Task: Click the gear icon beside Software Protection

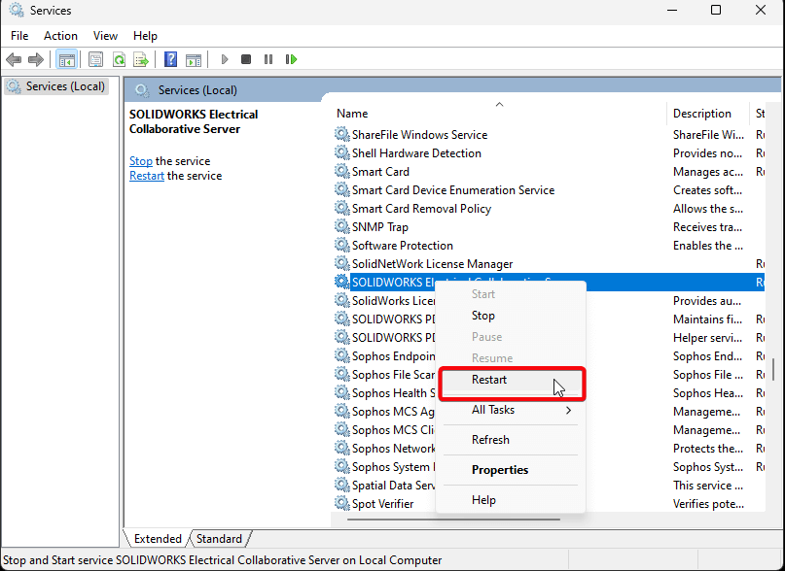Action: point(342,245)
